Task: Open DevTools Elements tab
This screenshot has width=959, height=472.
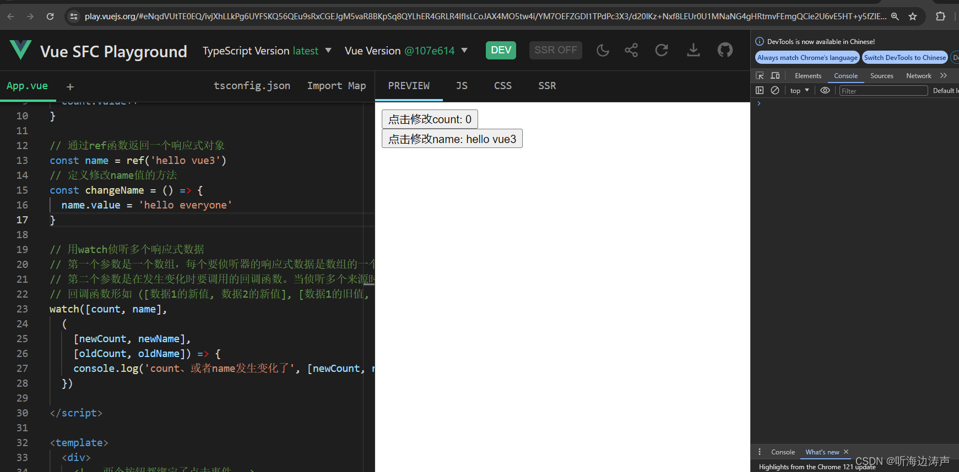Action: coord(808,76)
